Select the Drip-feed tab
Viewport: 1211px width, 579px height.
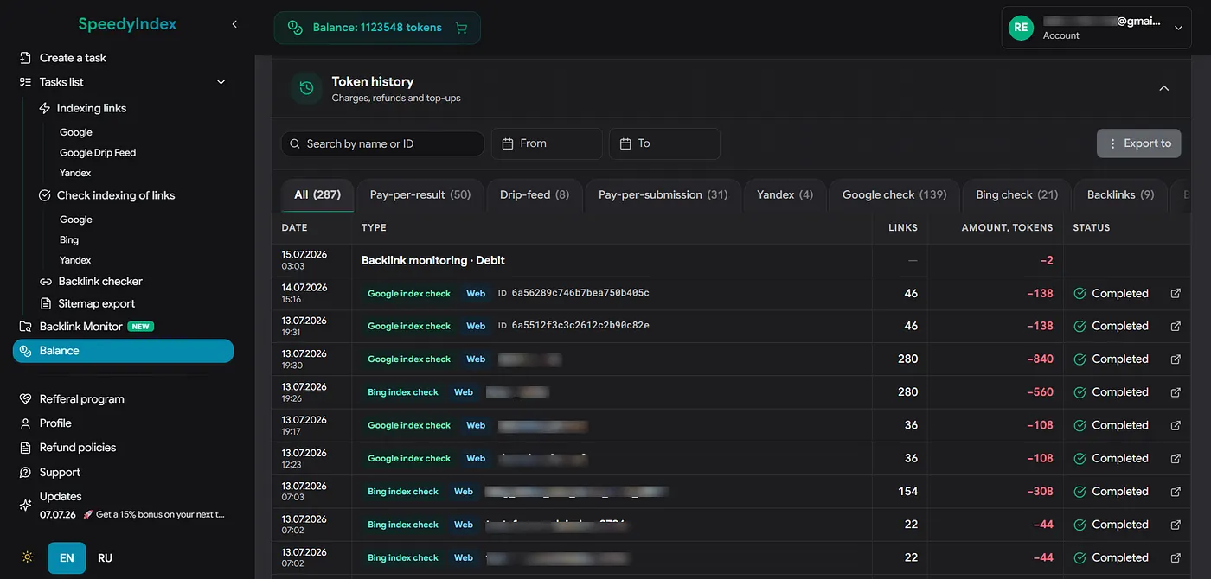click(535, 194)
